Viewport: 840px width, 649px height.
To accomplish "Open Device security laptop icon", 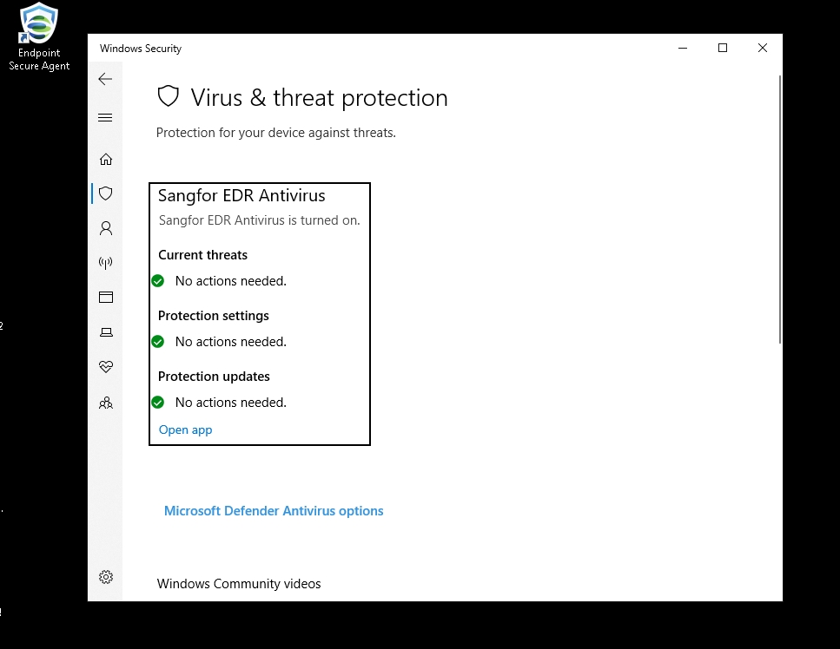I will pos(105,331).
